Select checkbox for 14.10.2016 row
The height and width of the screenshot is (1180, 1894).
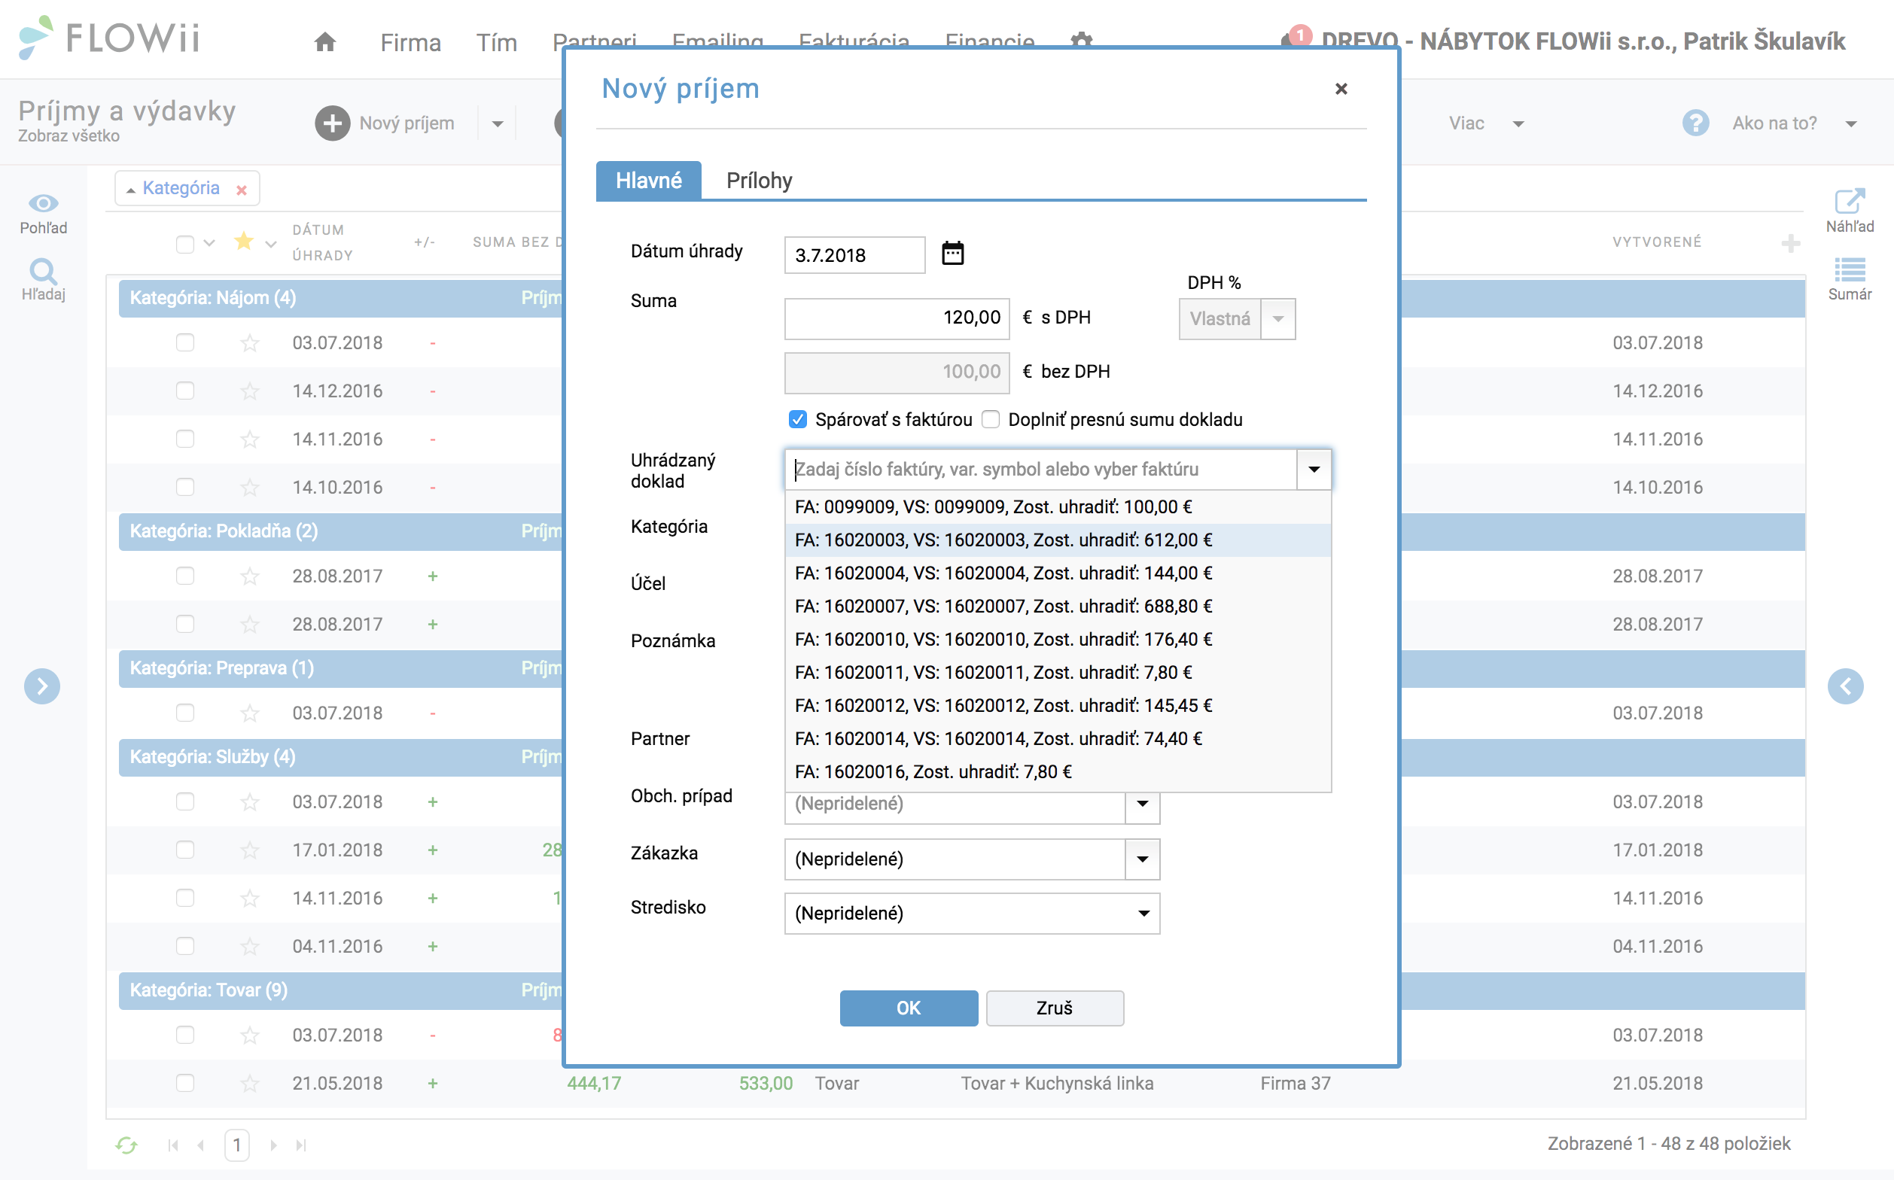pos(185,487)
